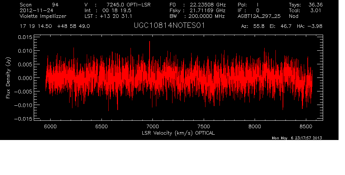
Task: Click x-axis tick label 6000
Action: [x=50, y=126]
